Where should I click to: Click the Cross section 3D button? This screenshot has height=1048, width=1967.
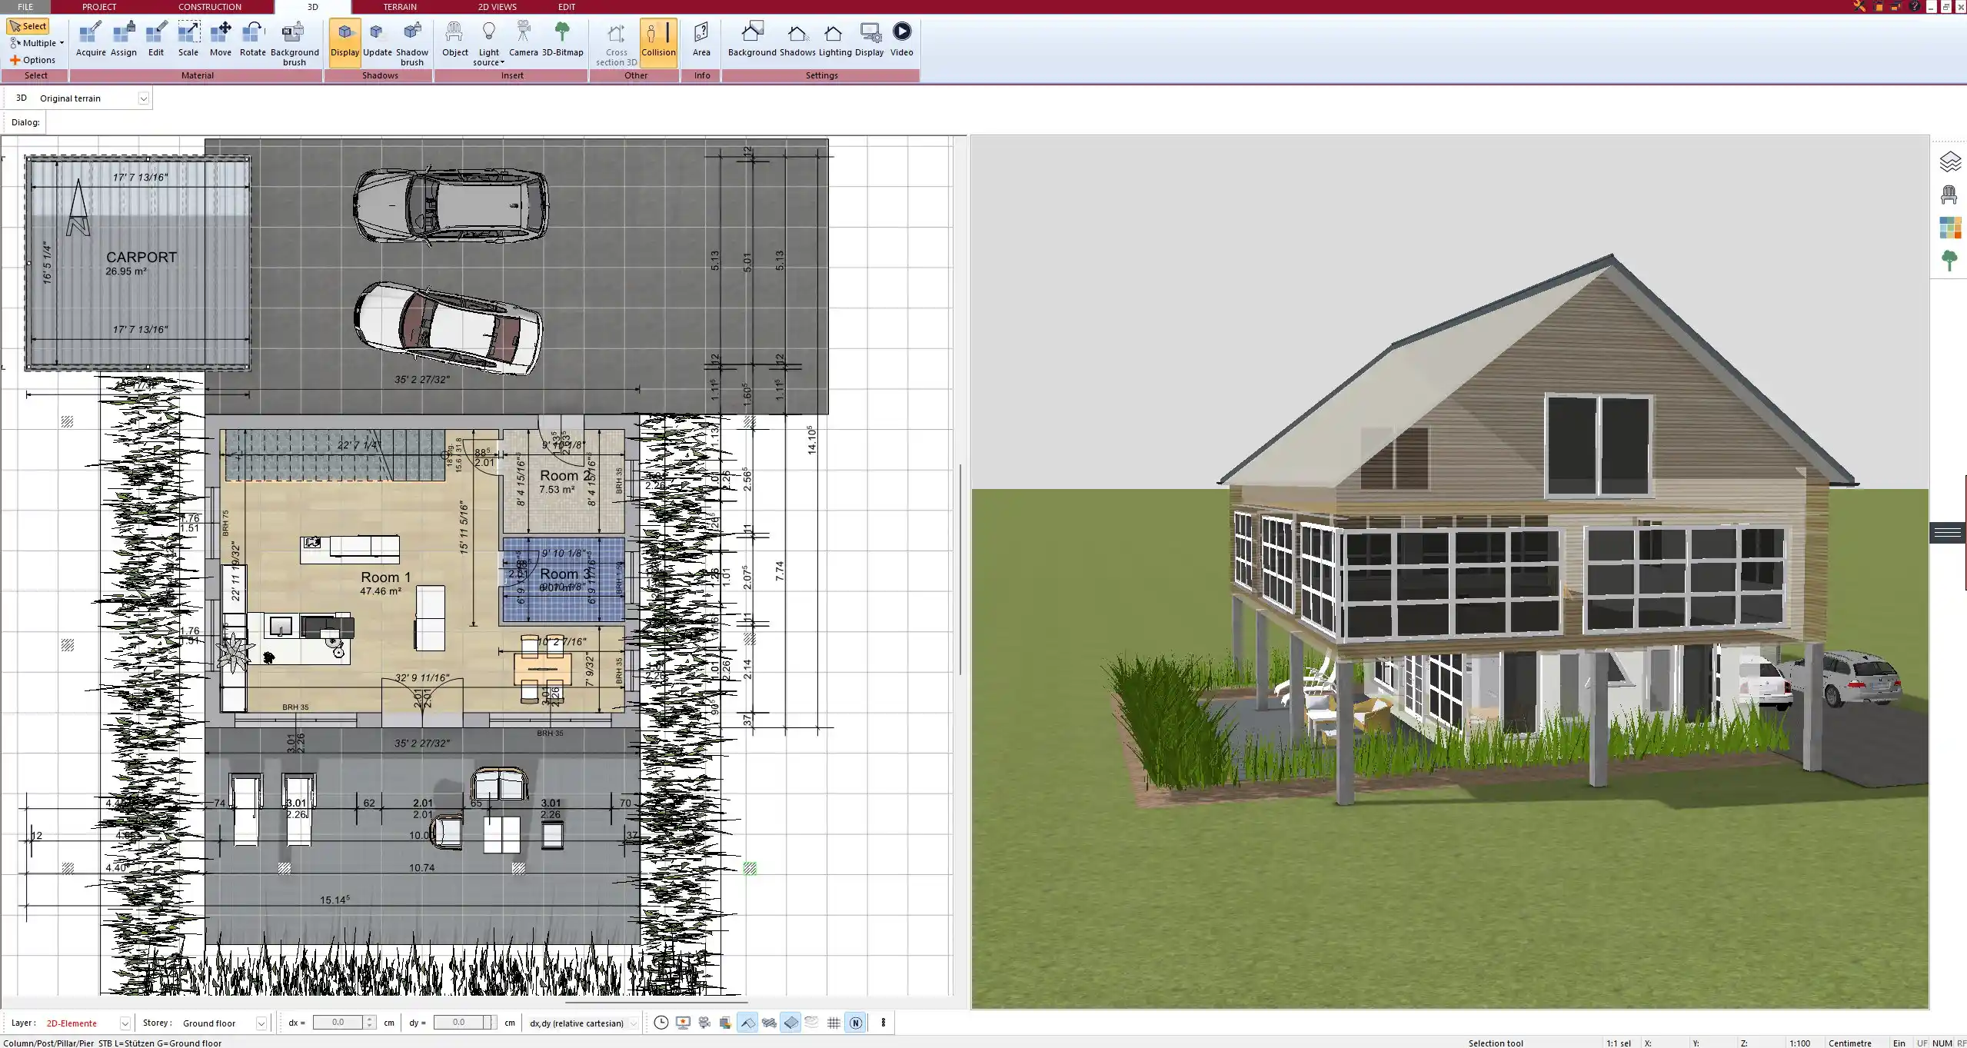point(616,44)
